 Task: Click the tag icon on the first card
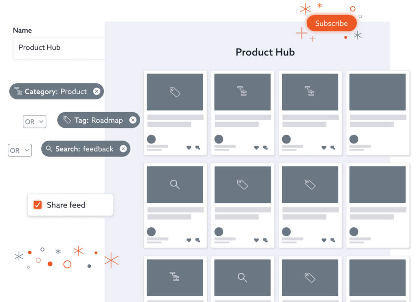tap(175, 92)
